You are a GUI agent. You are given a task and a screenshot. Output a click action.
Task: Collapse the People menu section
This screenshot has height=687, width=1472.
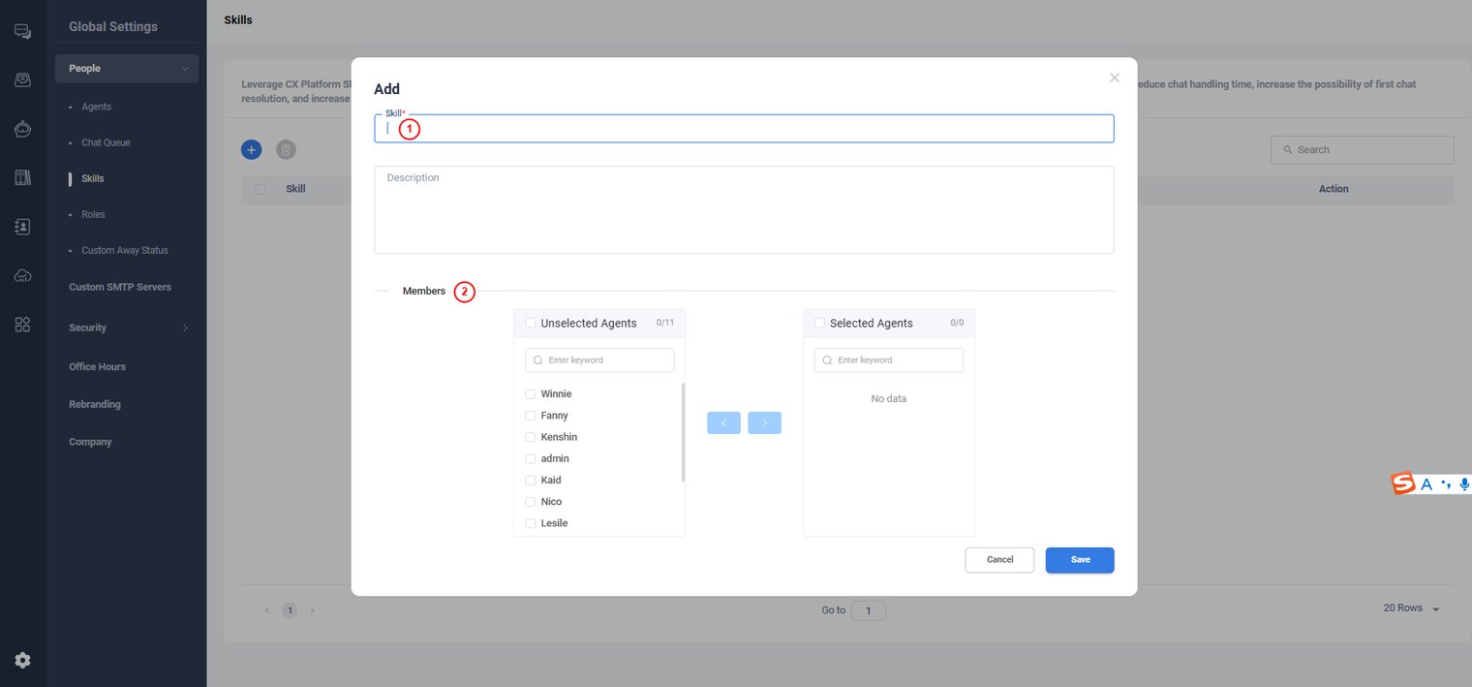(184, 69)
